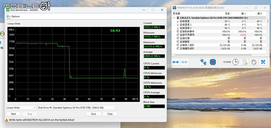Click the yellow warning triangle icon
271x128 pixels.
click(x=7, y=120)
